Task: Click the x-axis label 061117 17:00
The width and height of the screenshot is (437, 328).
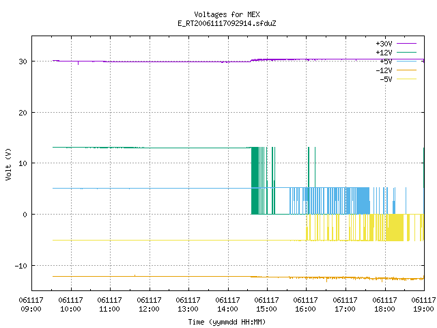Action: coord(346,304)
